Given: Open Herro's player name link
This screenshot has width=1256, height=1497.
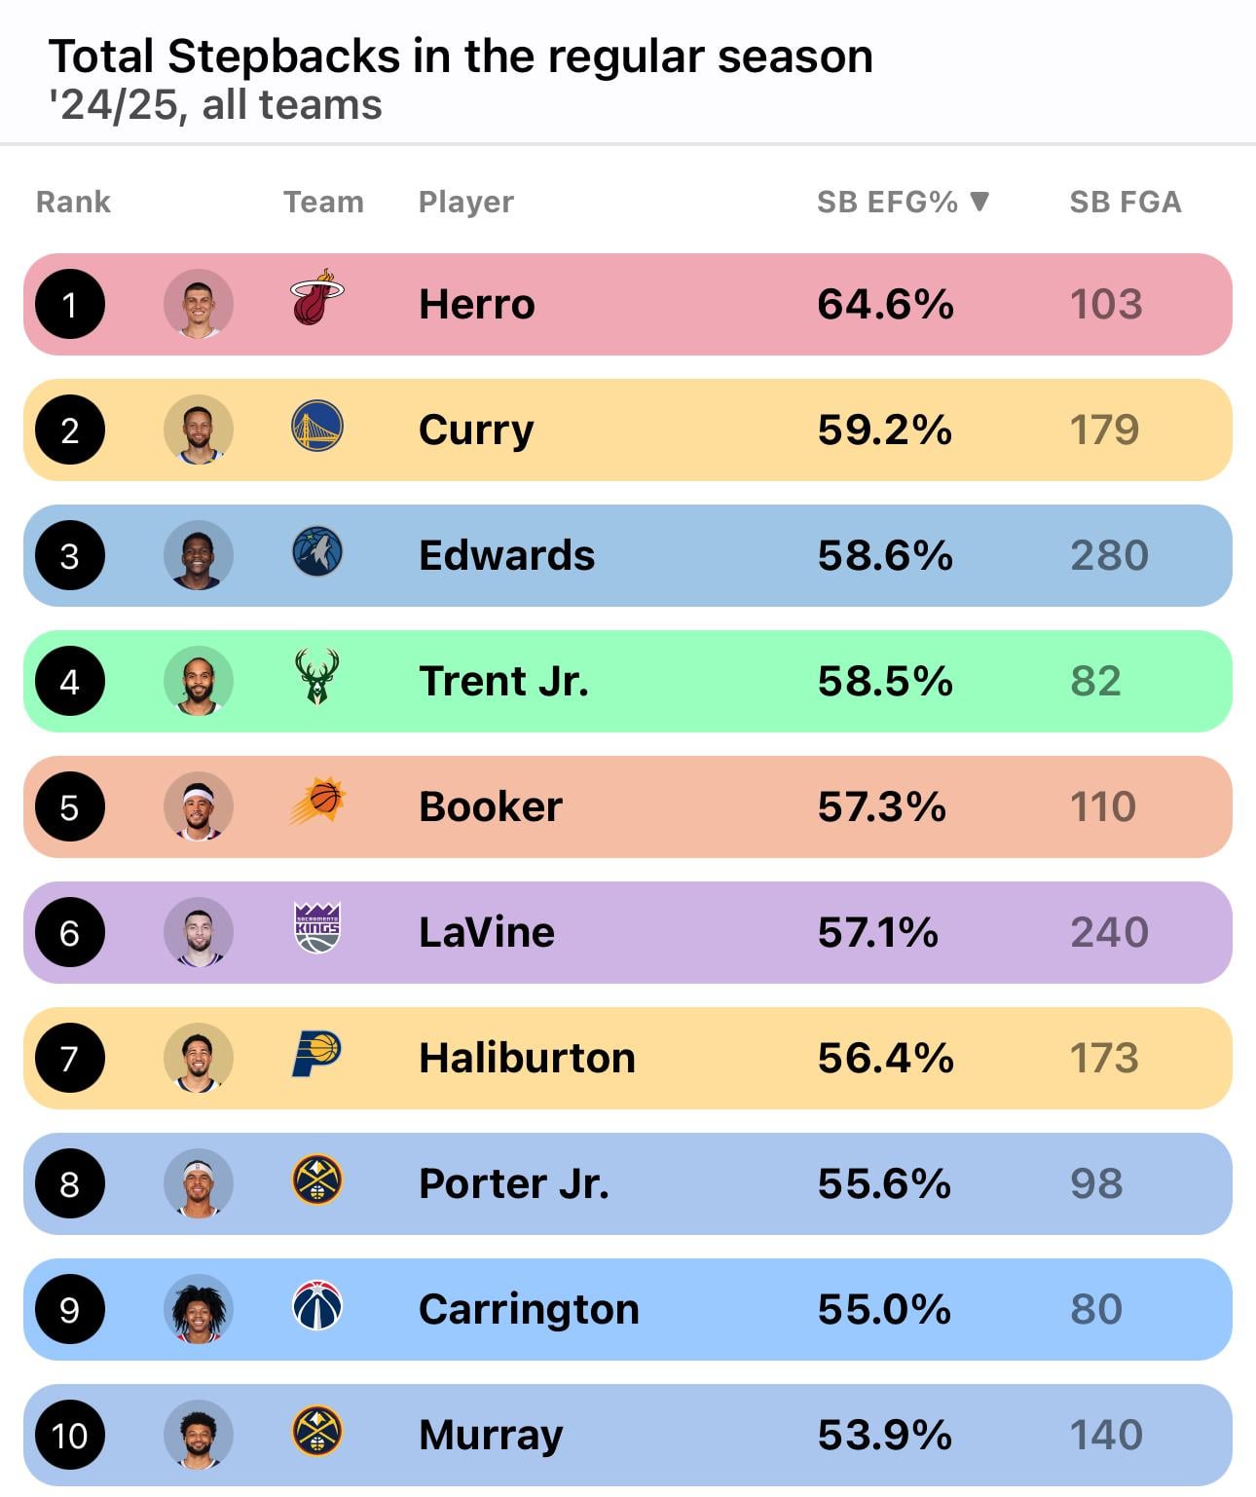Looking at the screenshot, I should pyautogui.click(x=476, y=305).
